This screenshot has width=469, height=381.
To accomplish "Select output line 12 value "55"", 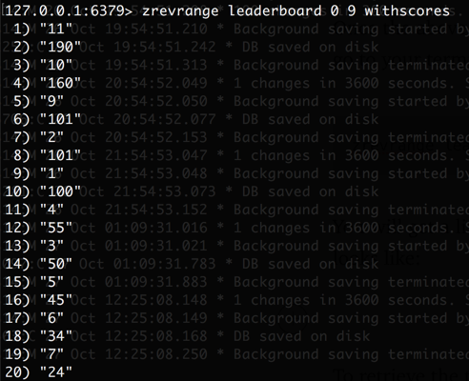I will point(56,228).
